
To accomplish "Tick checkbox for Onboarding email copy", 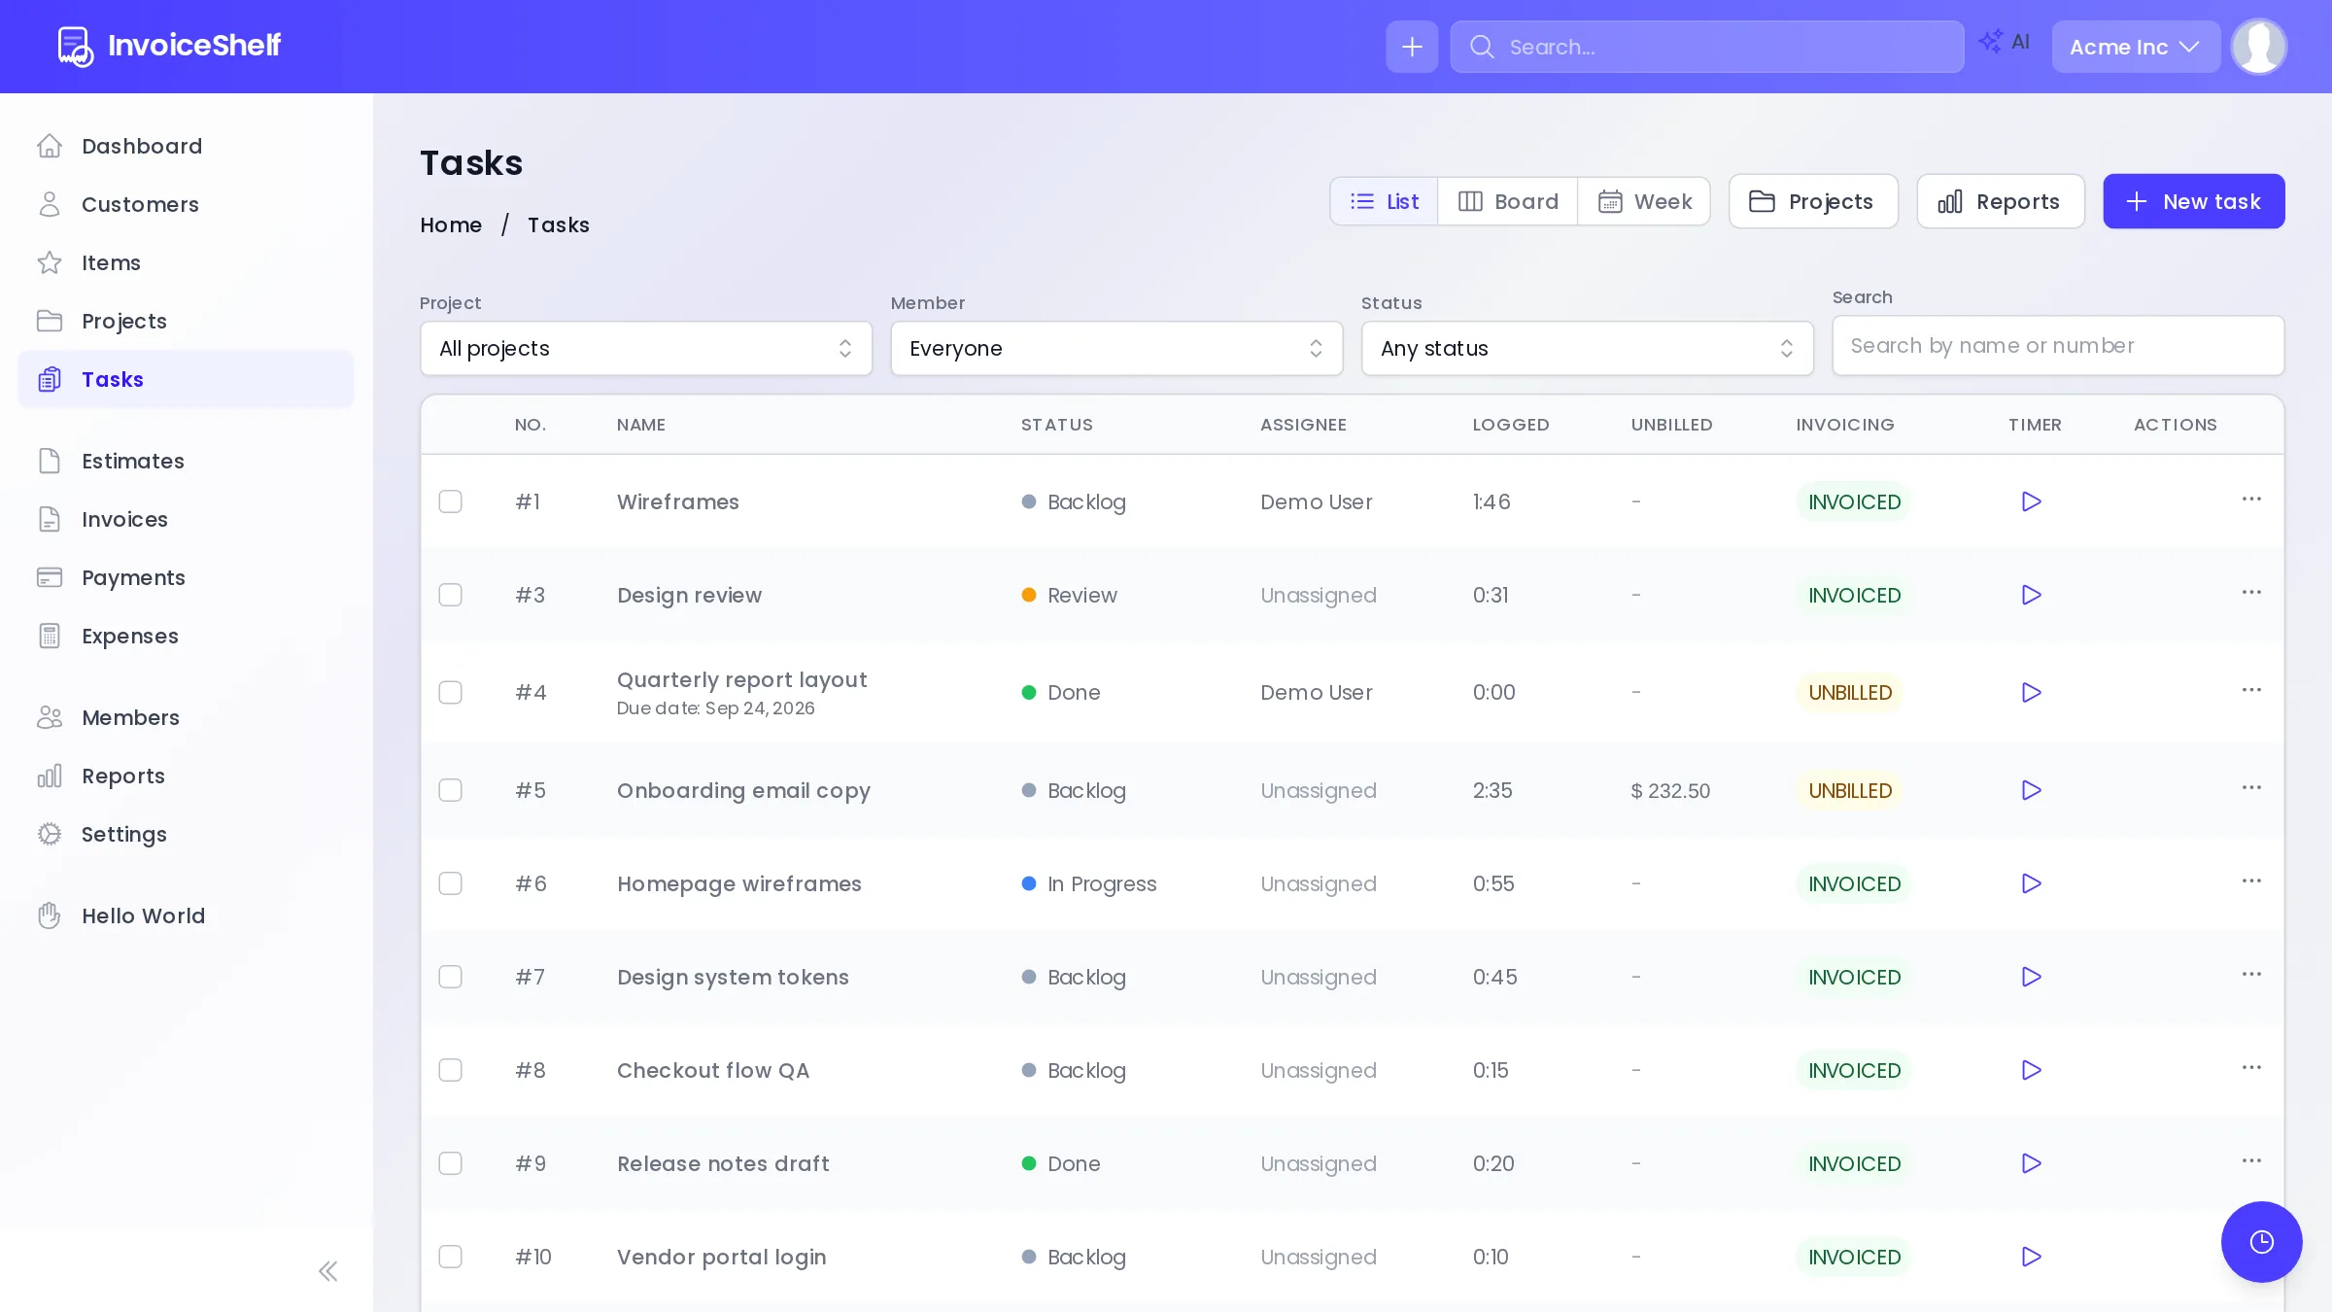I will (450, 790).
